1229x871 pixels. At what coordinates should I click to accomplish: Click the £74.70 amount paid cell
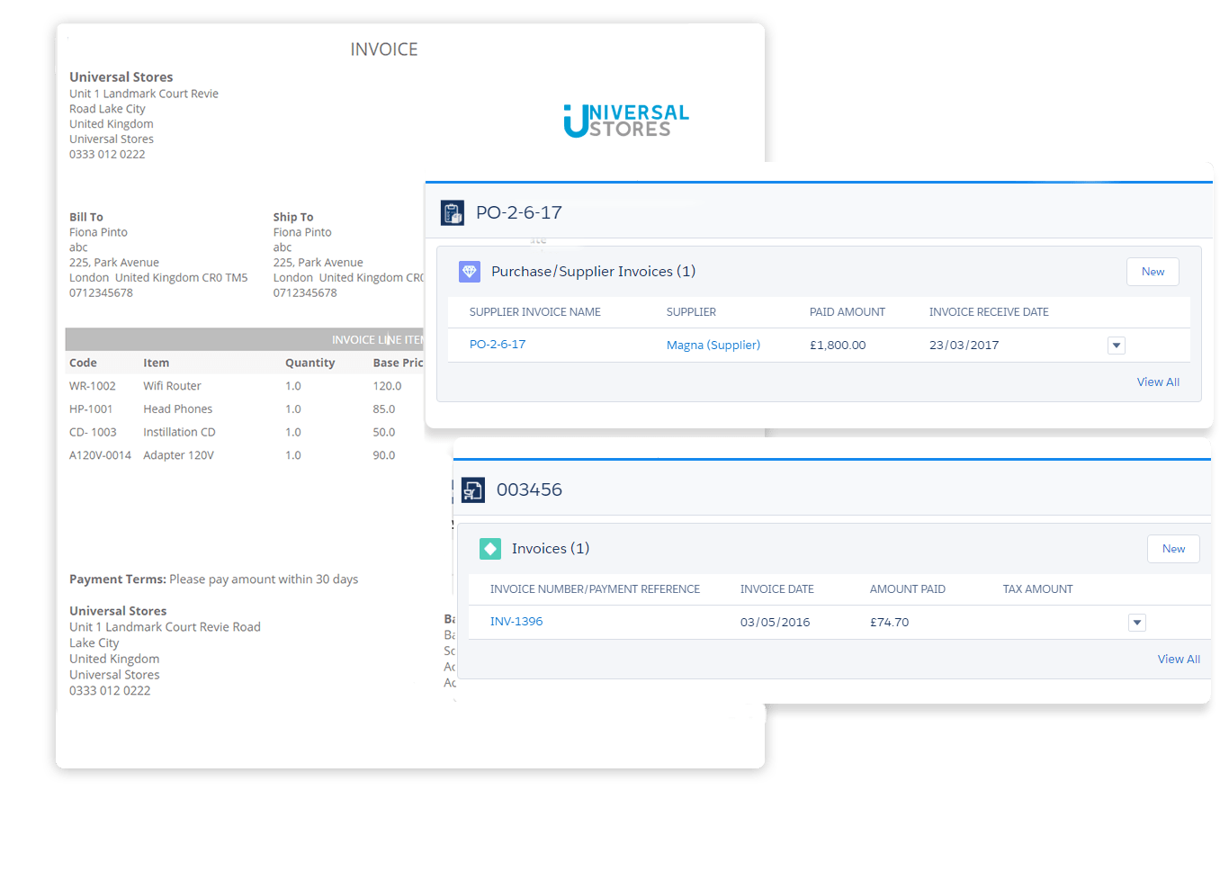pyautogui.click(x=890, y=623)
